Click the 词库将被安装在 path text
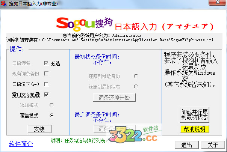 coord(110,40)
